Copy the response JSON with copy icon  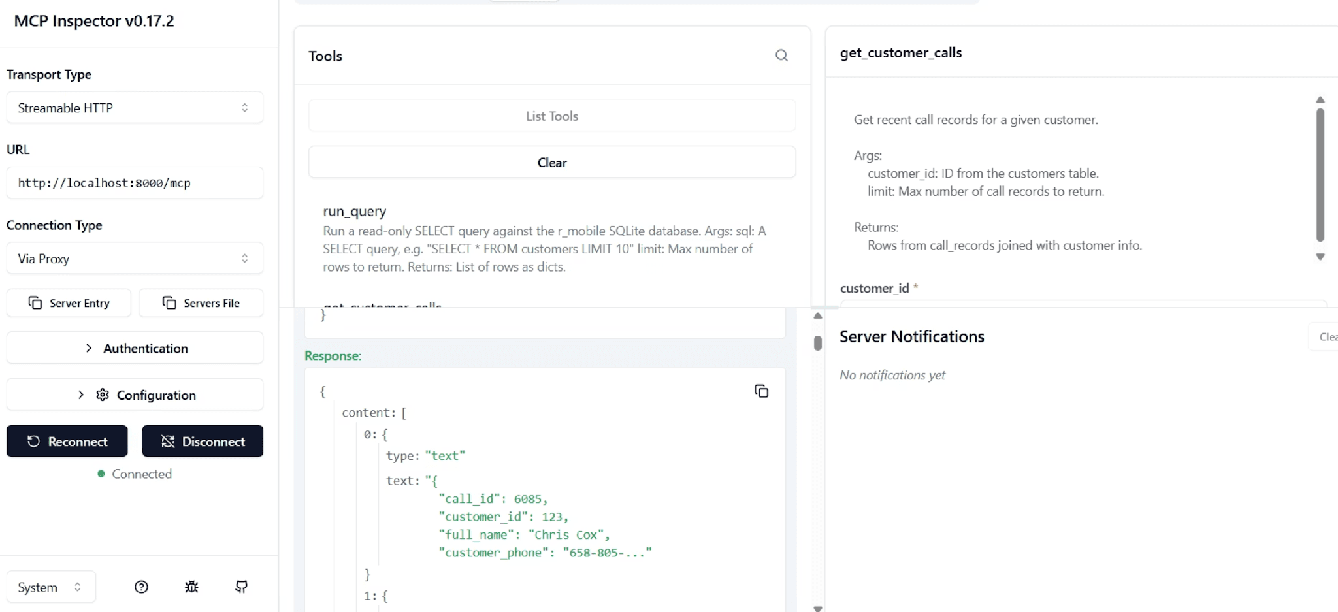click(761, 391)
